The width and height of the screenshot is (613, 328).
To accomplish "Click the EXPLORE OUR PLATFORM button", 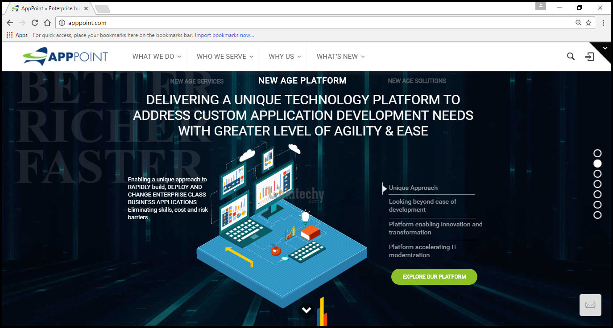I will click(x=434, y=277).
